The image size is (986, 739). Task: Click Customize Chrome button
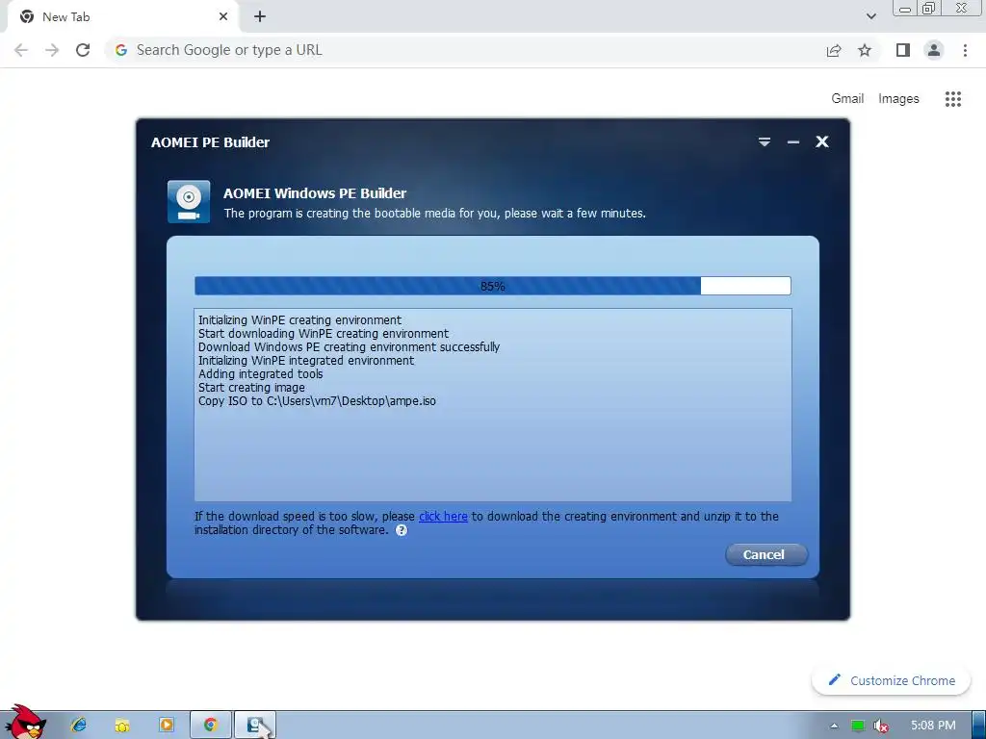[891, 680]
